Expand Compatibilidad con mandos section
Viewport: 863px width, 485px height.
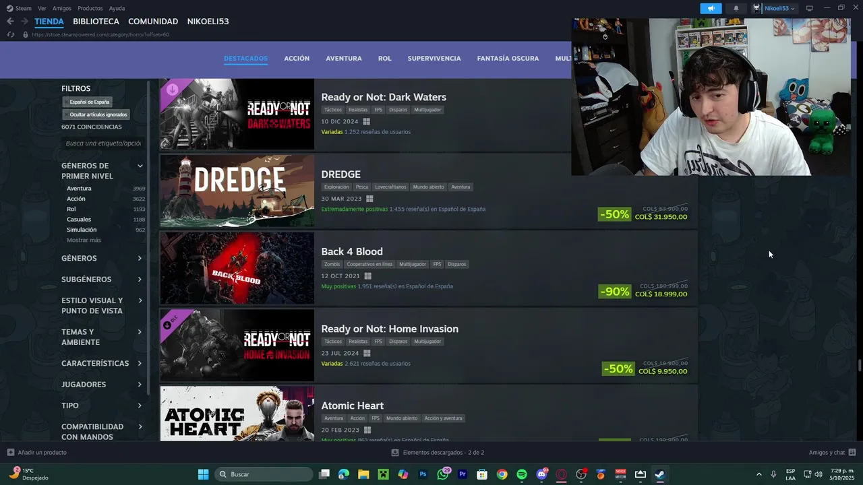click(102, 432)
